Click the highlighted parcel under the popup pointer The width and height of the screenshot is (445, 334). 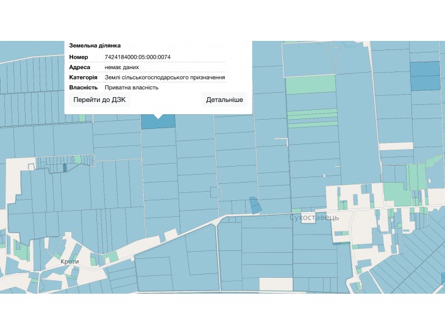click(158, 123)
